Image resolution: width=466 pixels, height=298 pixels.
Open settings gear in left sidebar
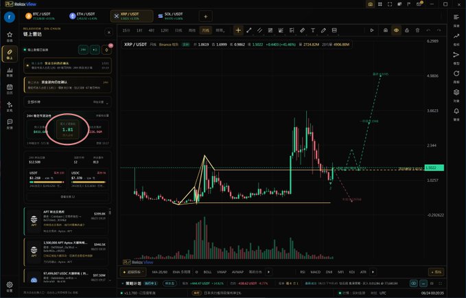pyautogui.click(x=10, y=286)
